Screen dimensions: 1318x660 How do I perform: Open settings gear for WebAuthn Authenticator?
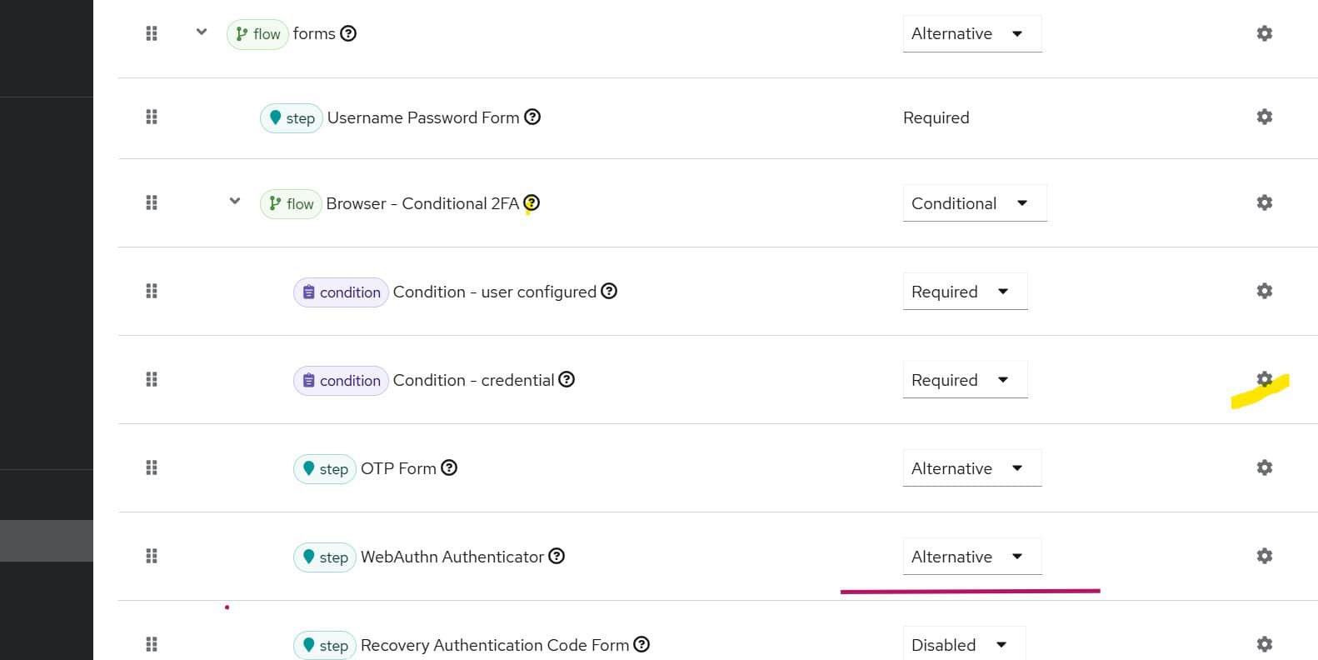pyautogui.click(x=1264, y=556)
